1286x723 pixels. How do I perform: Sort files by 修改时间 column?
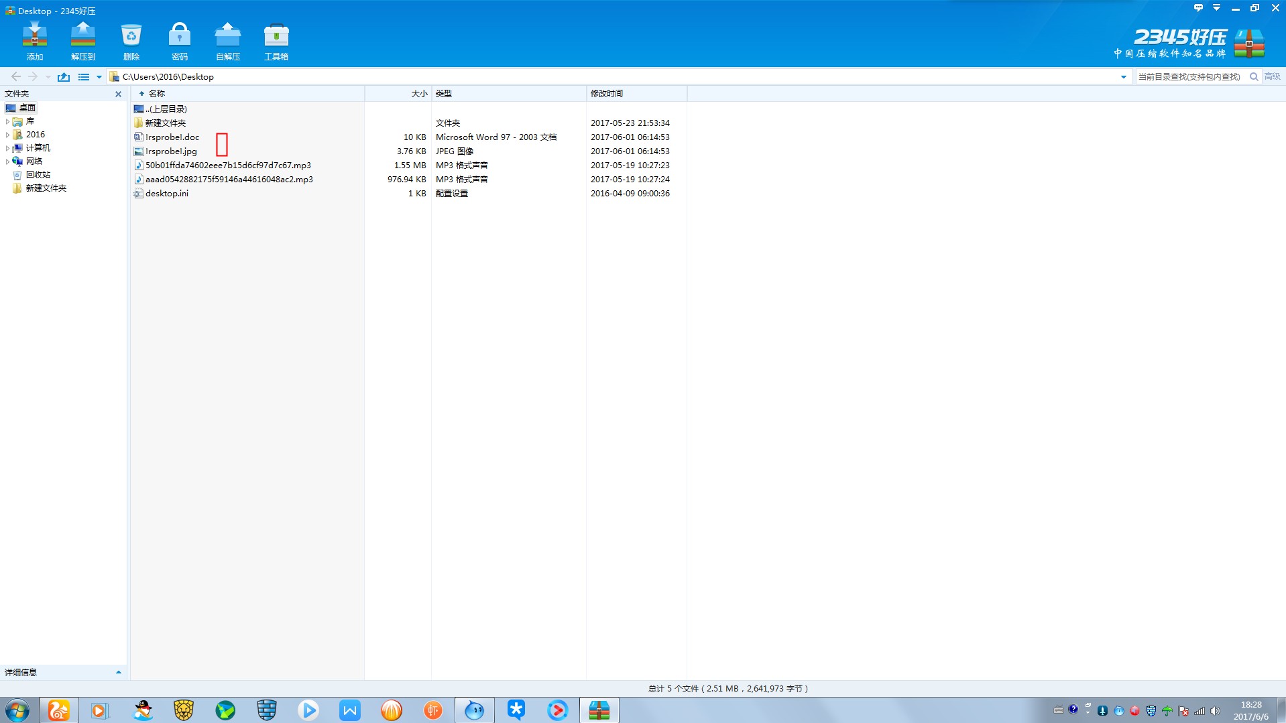click(x=607, y=94)
